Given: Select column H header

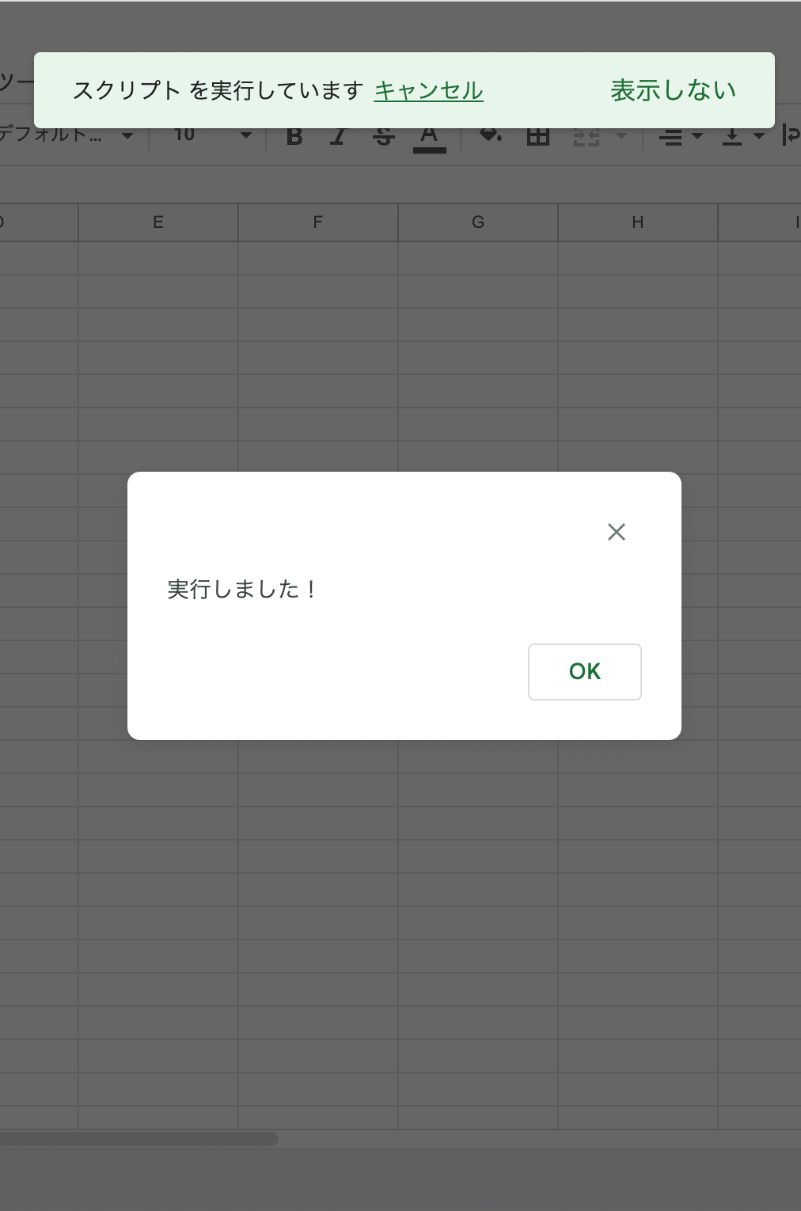Looking at the screenshot, I should [638, 222].
